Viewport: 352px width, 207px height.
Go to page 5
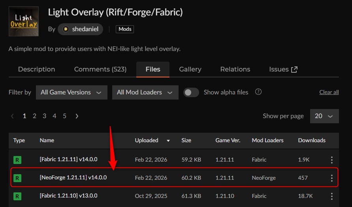pos(65,116)
